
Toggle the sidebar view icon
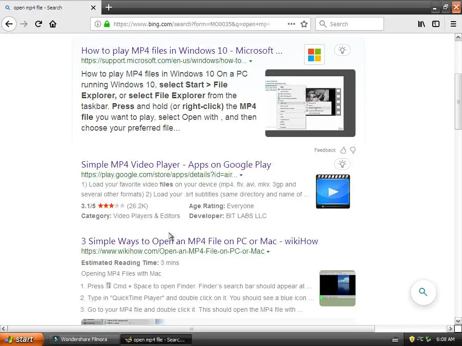436,24
